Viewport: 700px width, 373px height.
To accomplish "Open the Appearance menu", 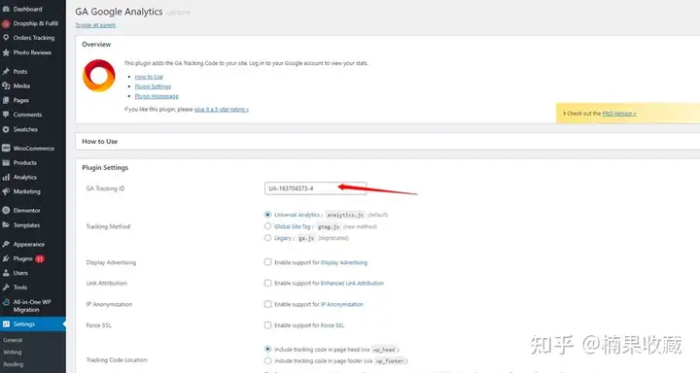I will [x=28, y=244].
